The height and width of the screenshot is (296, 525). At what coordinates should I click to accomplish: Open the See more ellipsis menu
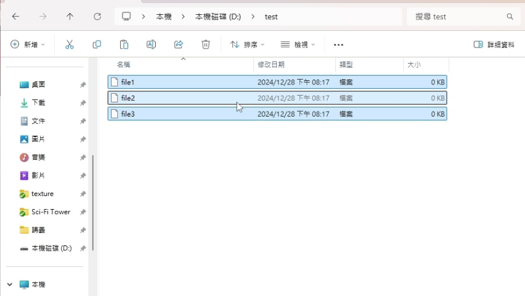tap(338, 44)
